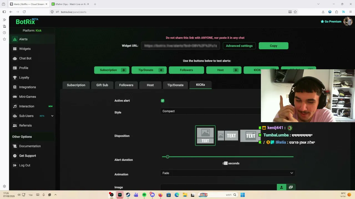The image size is (355, 199).
Task: Open Chat Bot robot icon
Action: [15, 58]
